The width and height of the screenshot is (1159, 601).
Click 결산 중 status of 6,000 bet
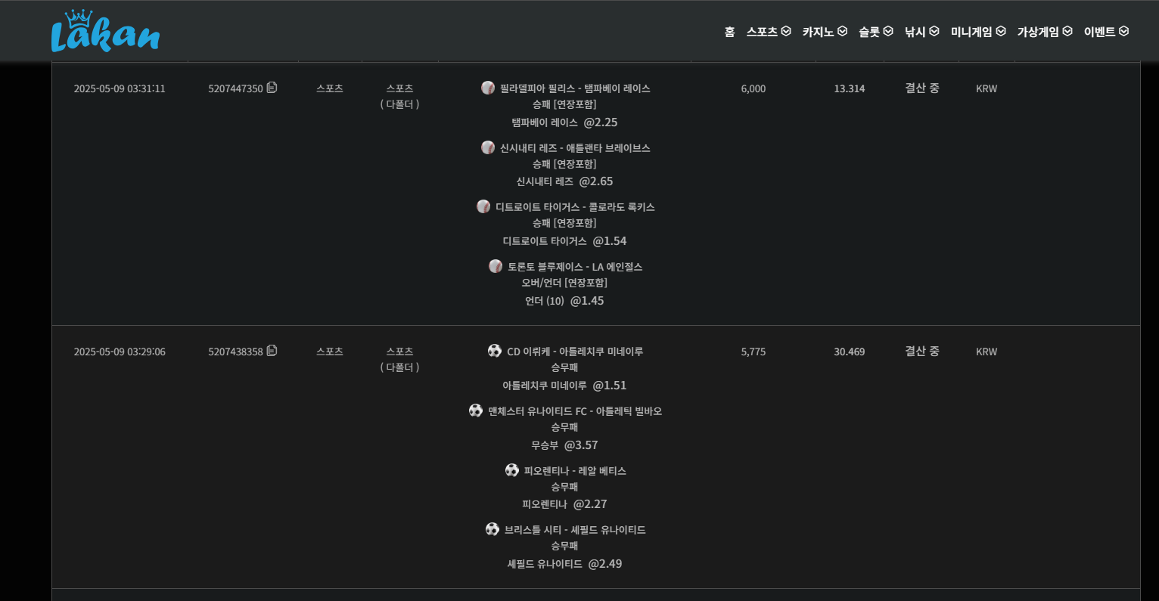pyautogui.click(x=922, y=88)
